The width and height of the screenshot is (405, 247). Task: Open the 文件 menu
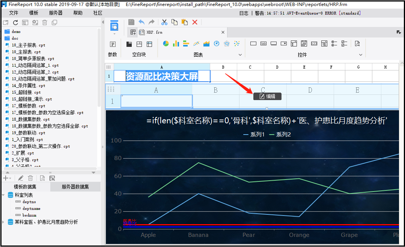14,13
